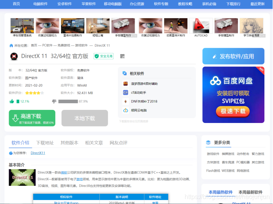The height and width of the screenshot is (204, 273).
Task: Click the stacked layers icon by 更多分类
Action: [x=208, y=143]
